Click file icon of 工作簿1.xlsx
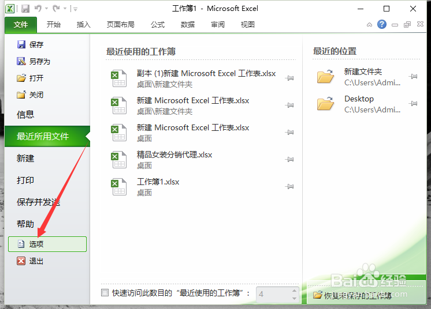Screen dimensions: 431x309 [119, 187]
